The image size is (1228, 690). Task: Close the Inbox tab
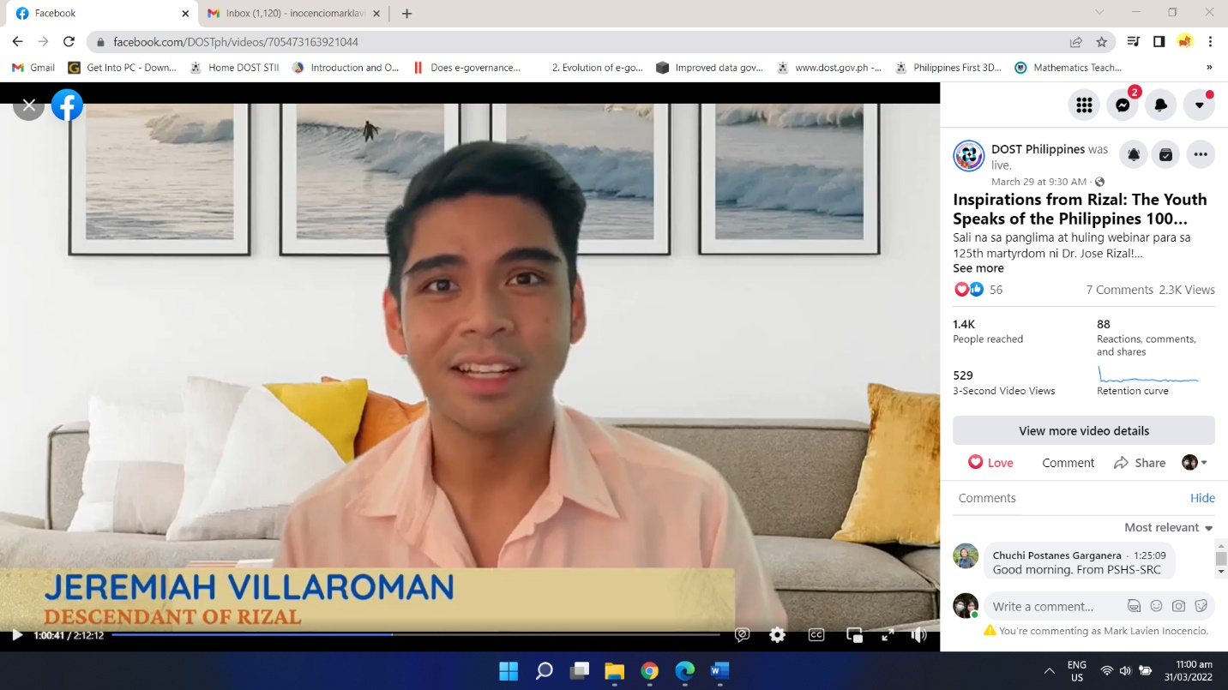(x=376, y=14)
